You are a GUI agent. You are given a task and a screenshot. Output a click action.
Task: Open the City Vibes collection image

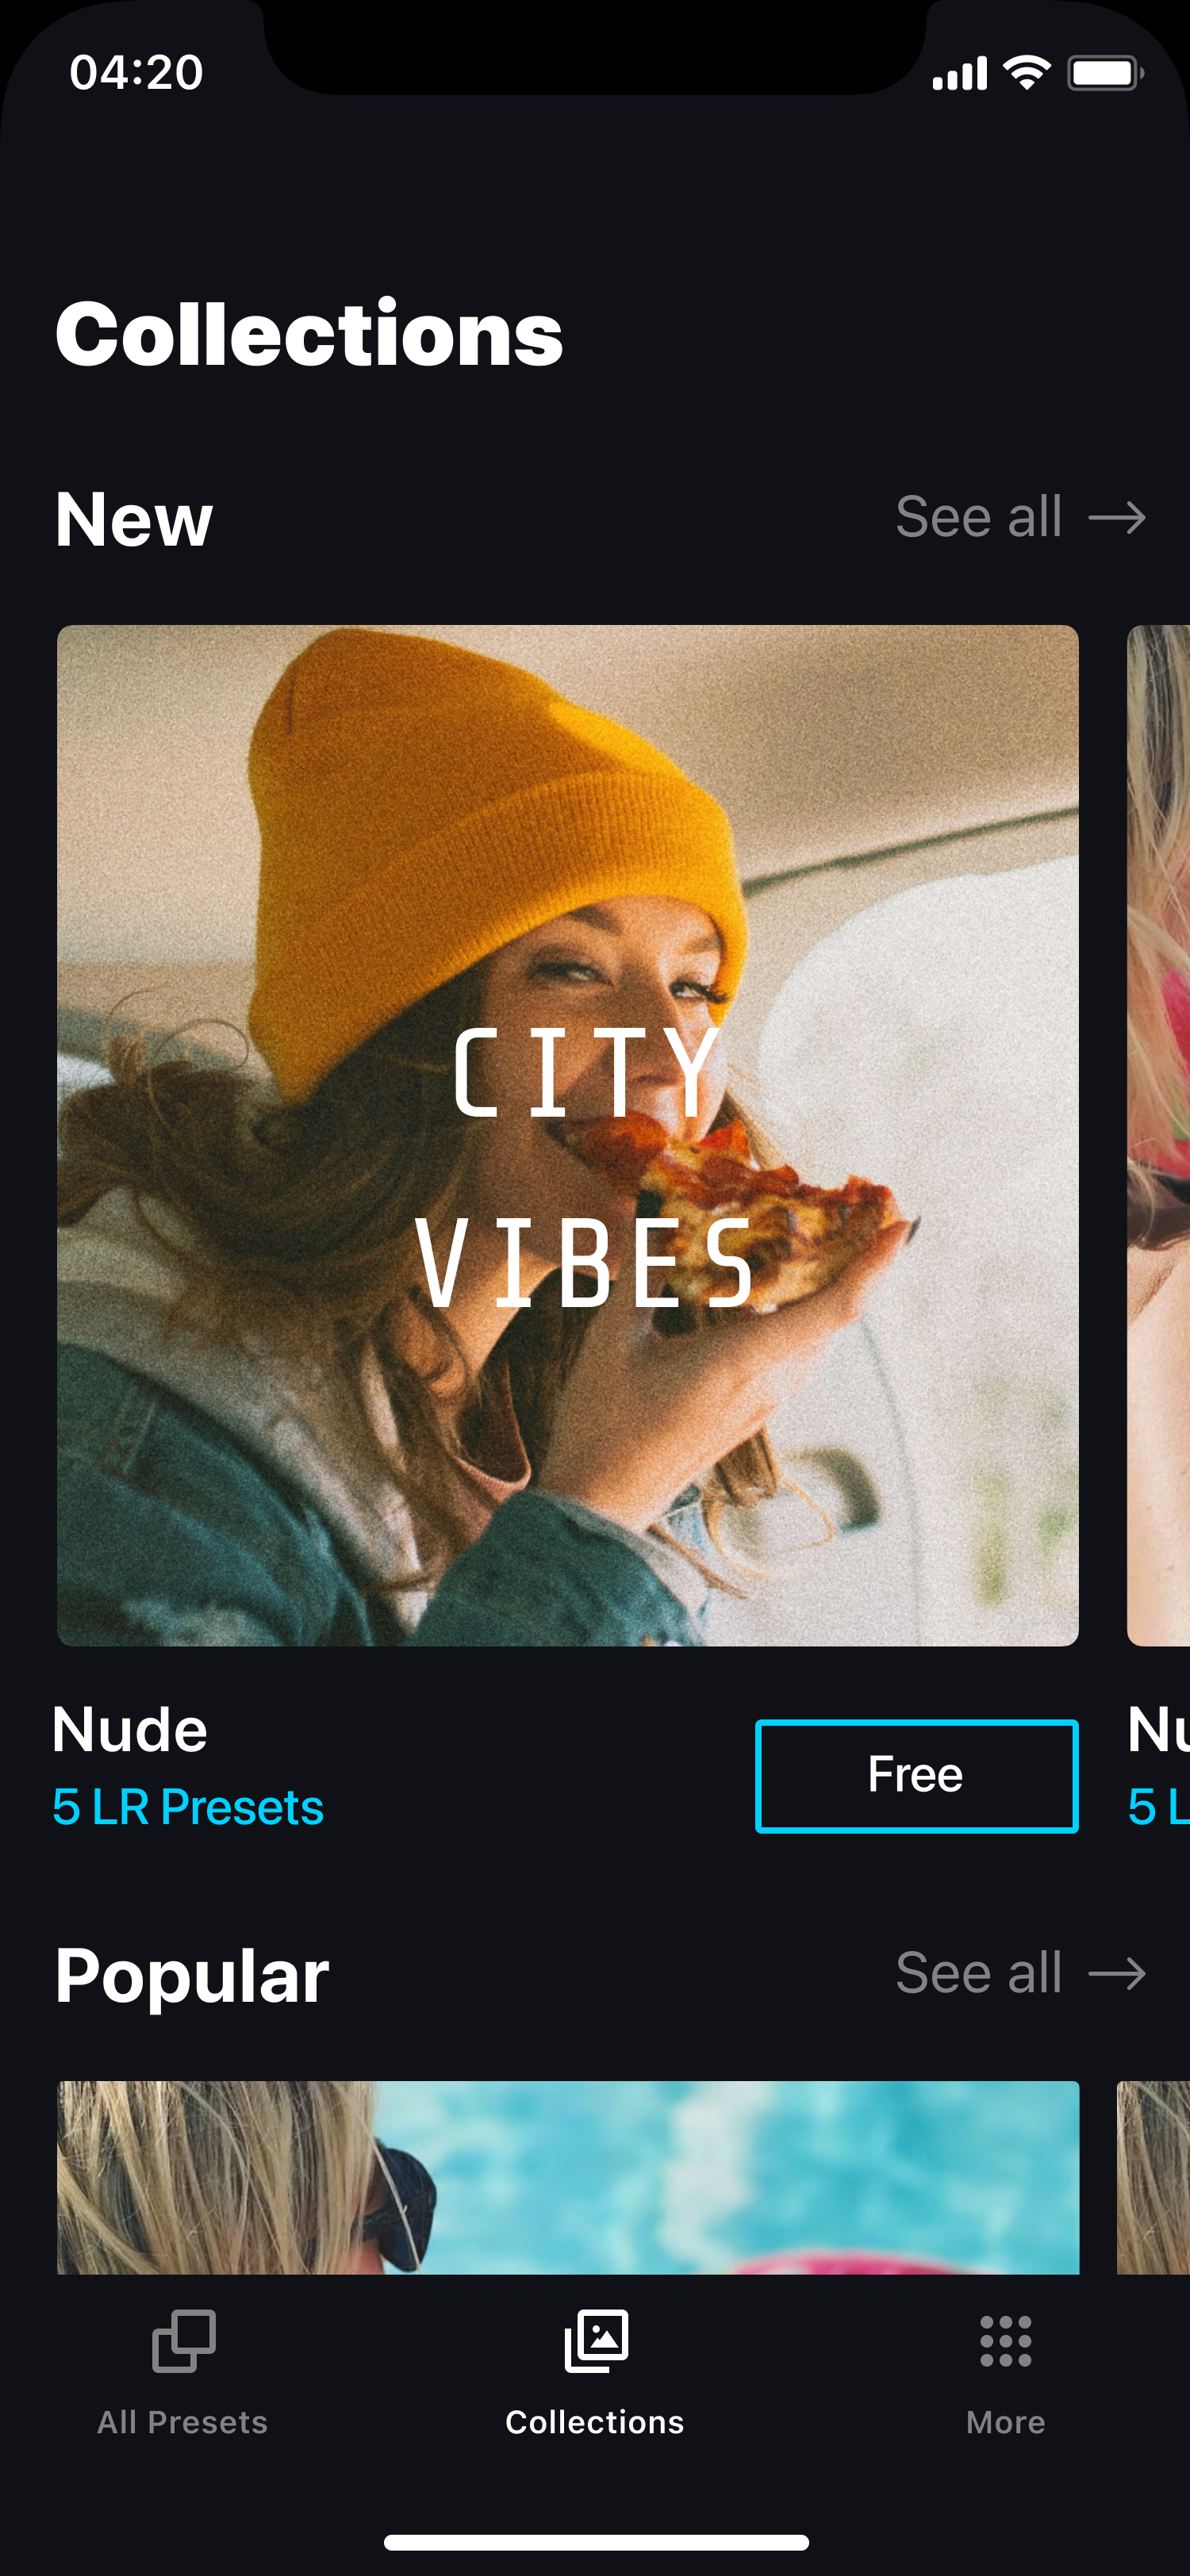point(568,1135)
